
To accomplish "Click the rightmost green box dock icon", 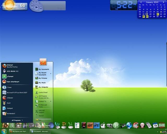I will point(162,125).
